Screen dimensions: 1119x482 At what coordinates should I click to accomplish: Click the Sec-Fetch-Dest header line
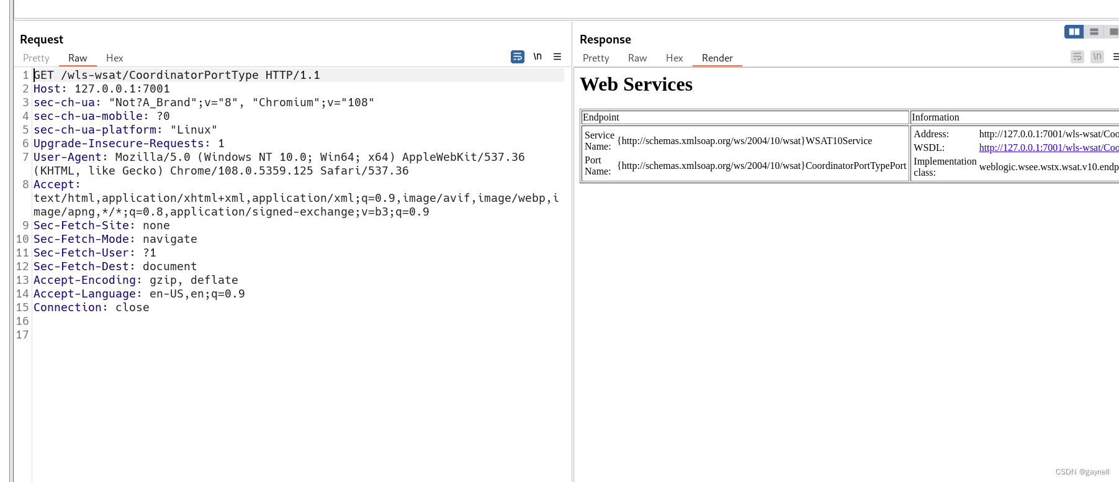(115, 266)
